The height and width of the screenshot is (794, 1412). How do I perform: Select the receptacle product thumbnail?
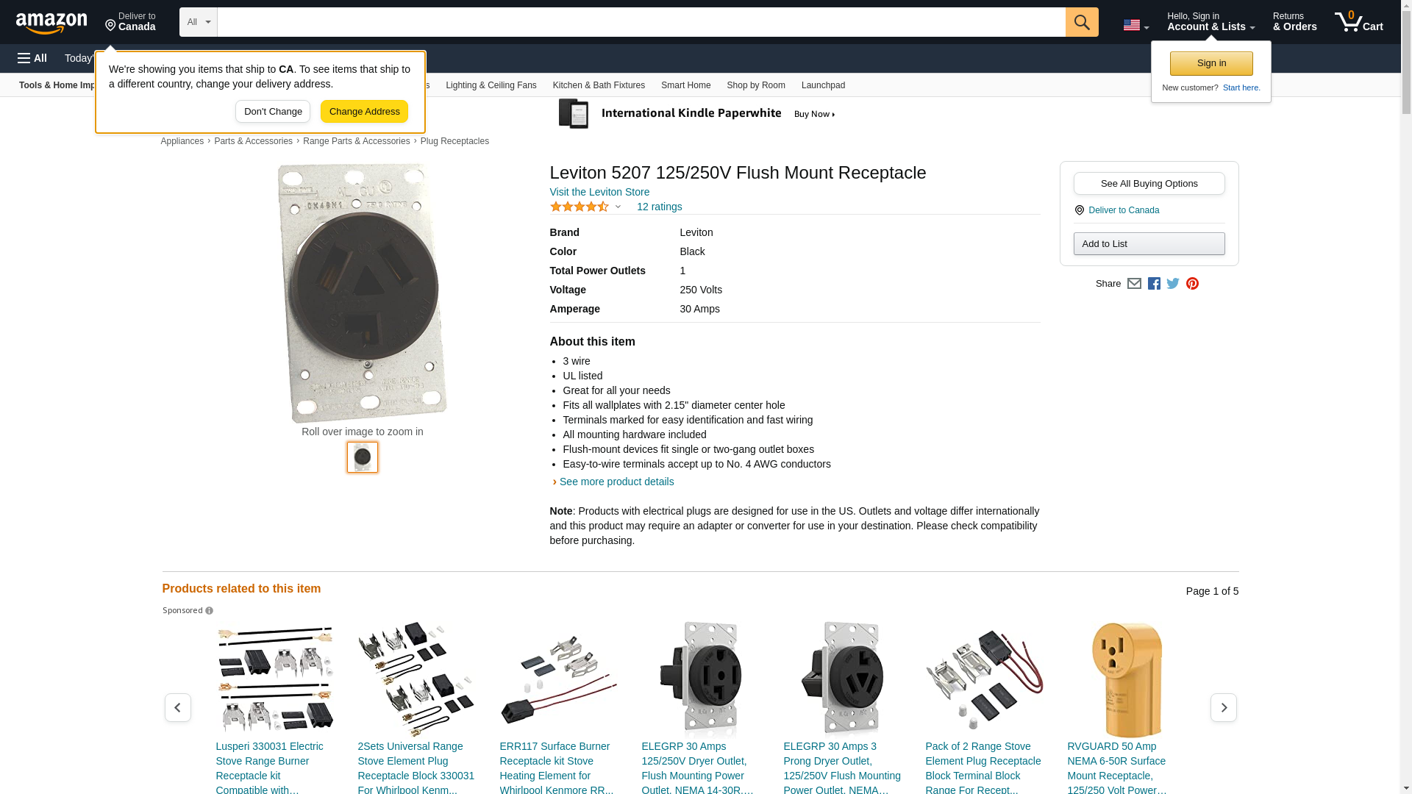(x=363, y=457)
